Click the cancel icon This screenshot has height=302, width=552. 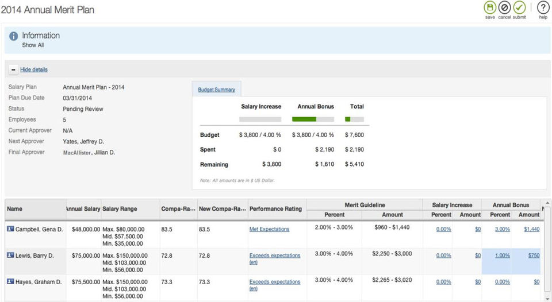pos(504,7)
